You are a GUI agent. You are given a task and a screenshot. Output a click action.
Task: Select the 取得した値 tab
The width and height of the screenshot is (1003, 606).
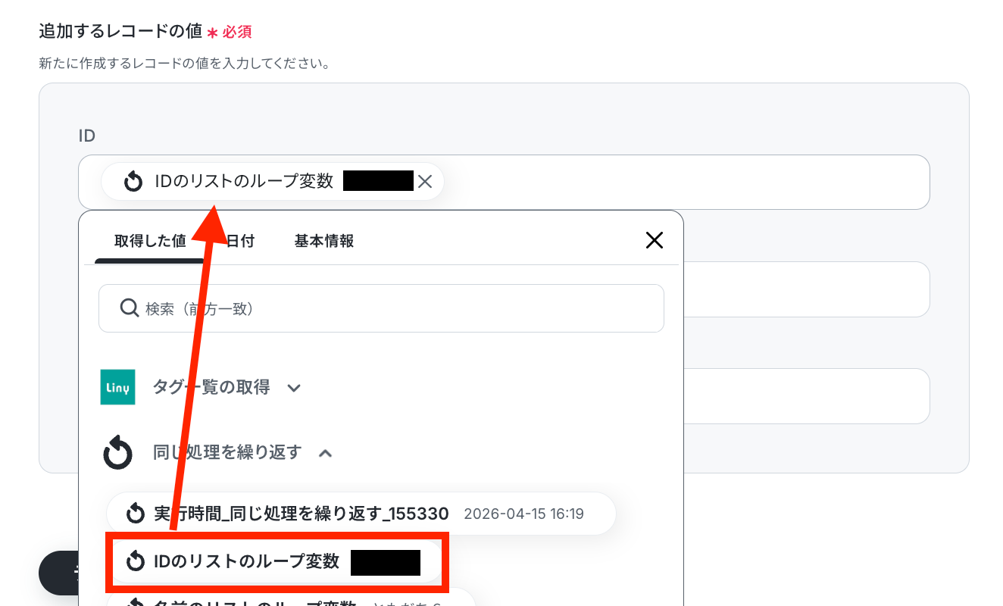[150, 241]
